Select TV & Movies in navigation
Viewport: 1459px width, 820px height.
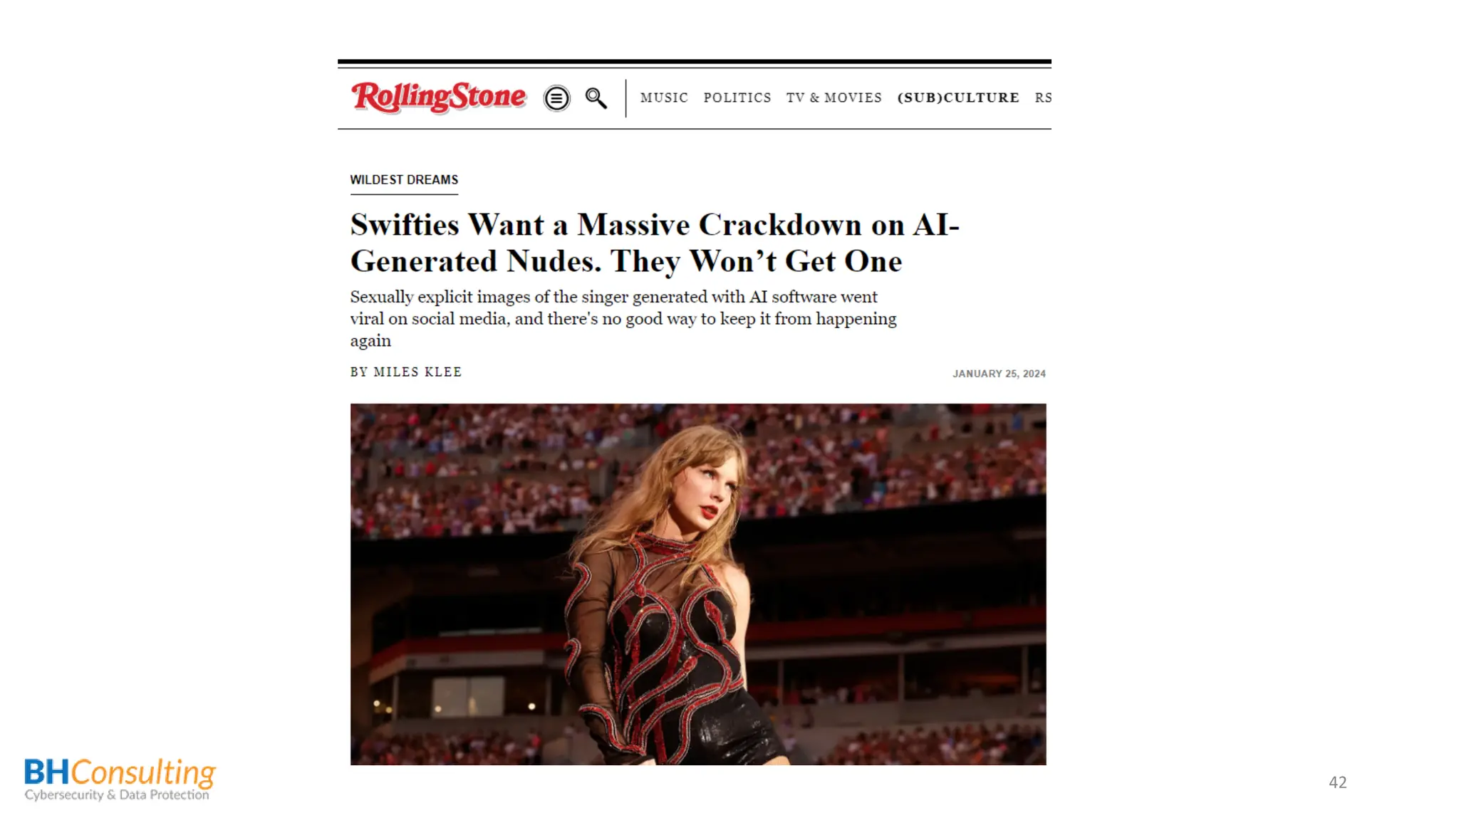point(834,98)
